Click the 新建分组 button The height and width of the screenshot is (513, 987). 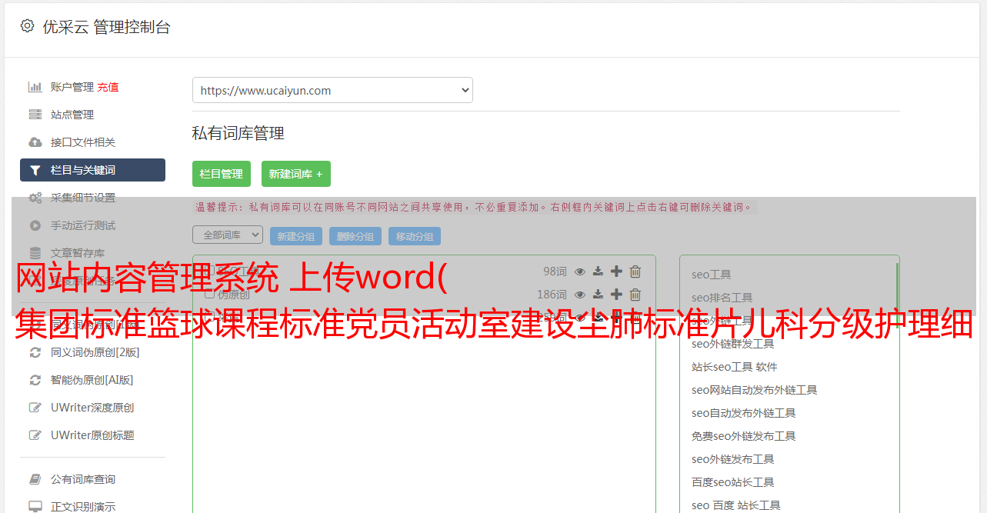pyautogui.click(x=296, y=236)
